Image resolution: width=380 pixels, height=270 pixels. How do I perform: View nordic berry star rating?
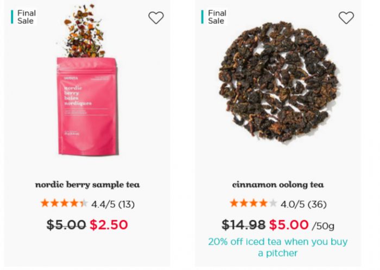(x=64, y=203)
